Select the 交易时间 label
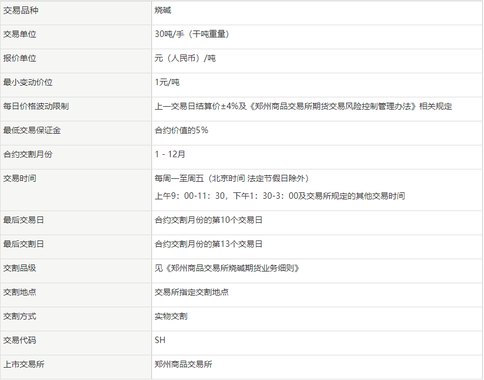484x380 pixels. [20, 178]
